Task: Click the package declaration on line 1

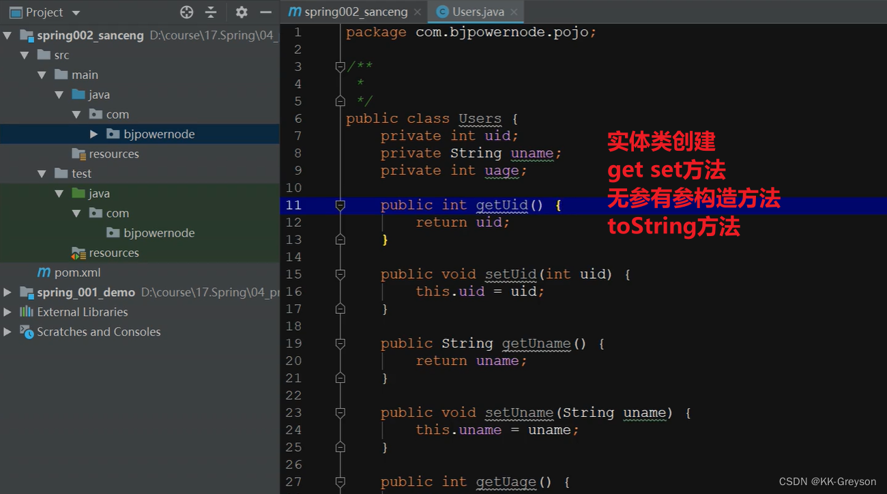Action: click(471, 33)
